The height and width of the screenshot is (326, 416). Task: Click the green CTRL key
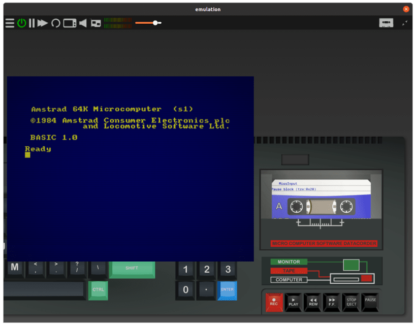pyautogui.click(x=98, y=290)
